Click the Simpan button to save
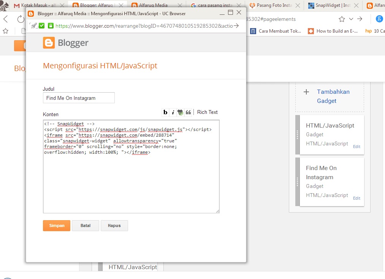This screenshot has width=385, height=279. [x=56, y=225]
